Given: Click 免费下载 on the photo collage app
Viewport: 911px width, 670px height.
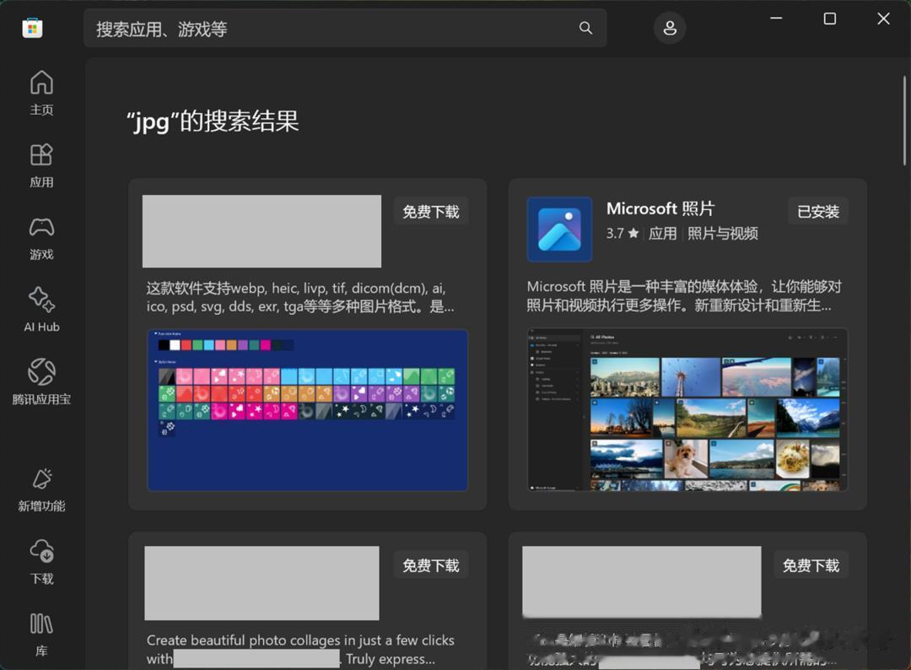Looking at the screenshot, I should [x=431, y=565].
